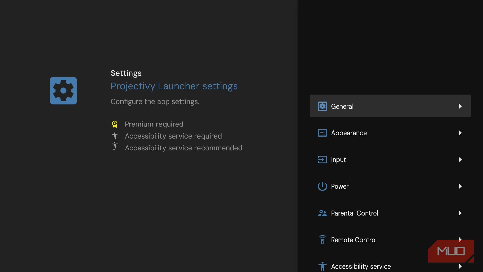The width and height of the screenshot is (483, 272).
Task: Click the yellow Premium badge icon
Action: (115, 124)
